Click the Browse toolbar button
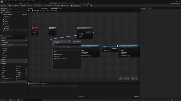181x101 pixels. (17, 6)
